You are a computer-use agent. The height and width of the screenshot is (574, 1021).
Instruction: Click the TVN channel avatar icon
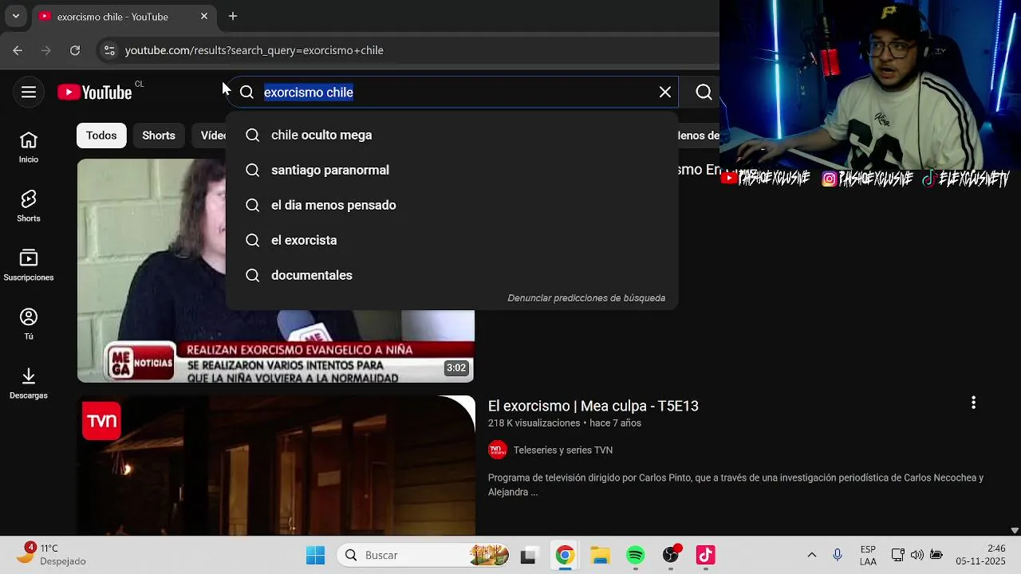(x=498, y=450)
